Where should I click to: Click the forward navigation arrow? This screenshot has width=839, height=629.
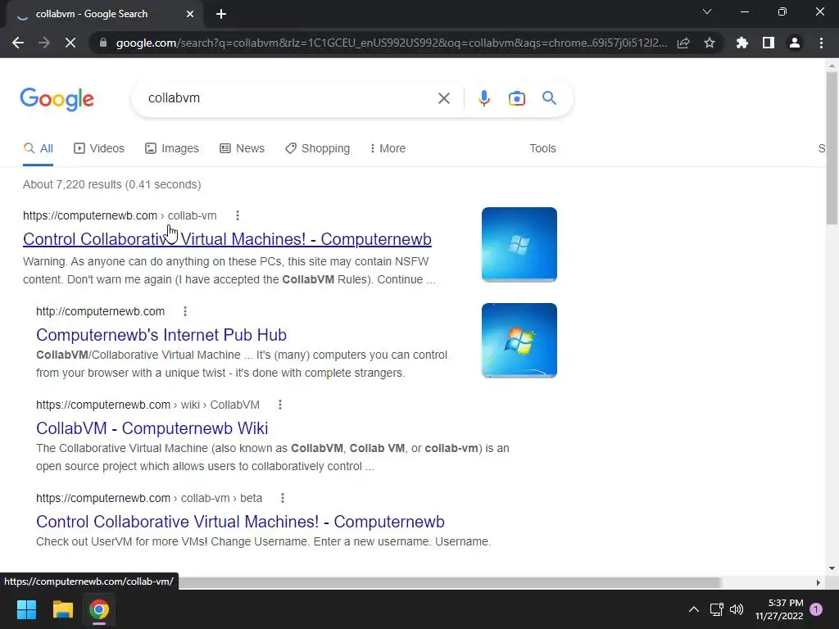tap(44, 43)
